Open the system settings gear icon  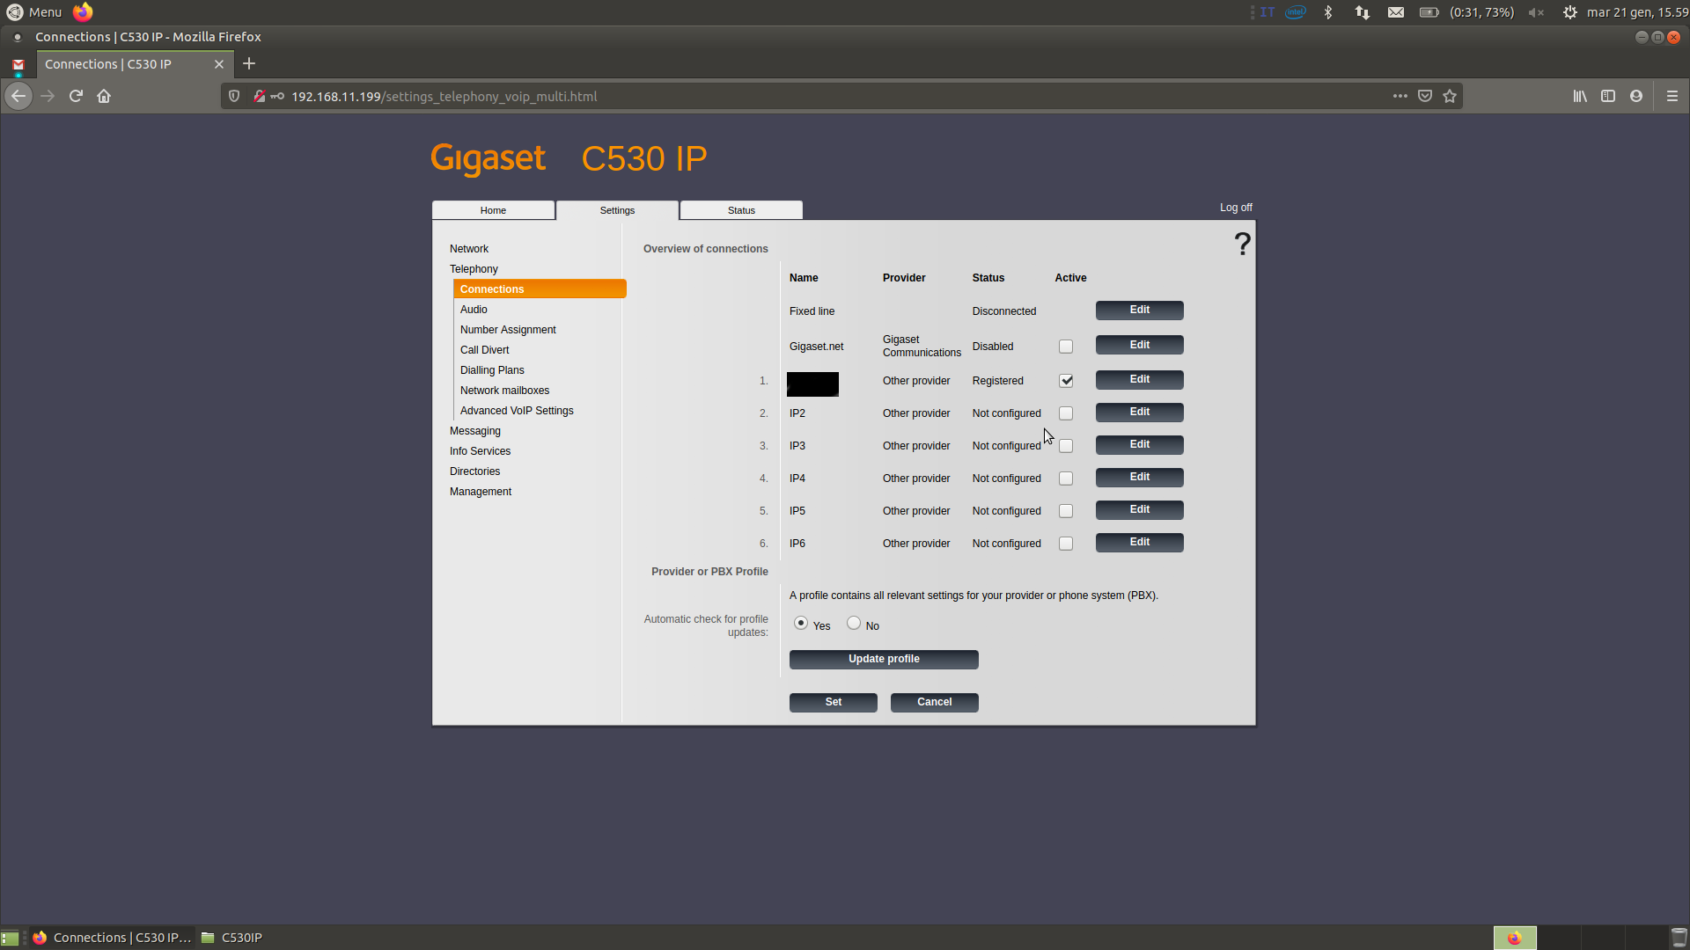click(1570, 12)
